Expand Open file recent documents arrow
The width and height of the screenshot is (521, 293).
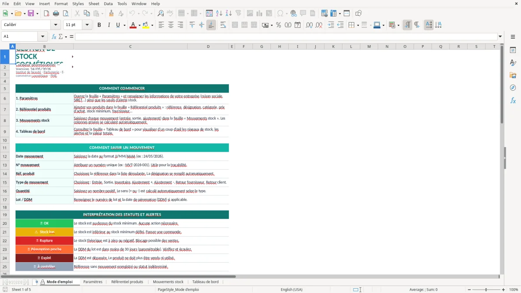(x=24, y=13)
